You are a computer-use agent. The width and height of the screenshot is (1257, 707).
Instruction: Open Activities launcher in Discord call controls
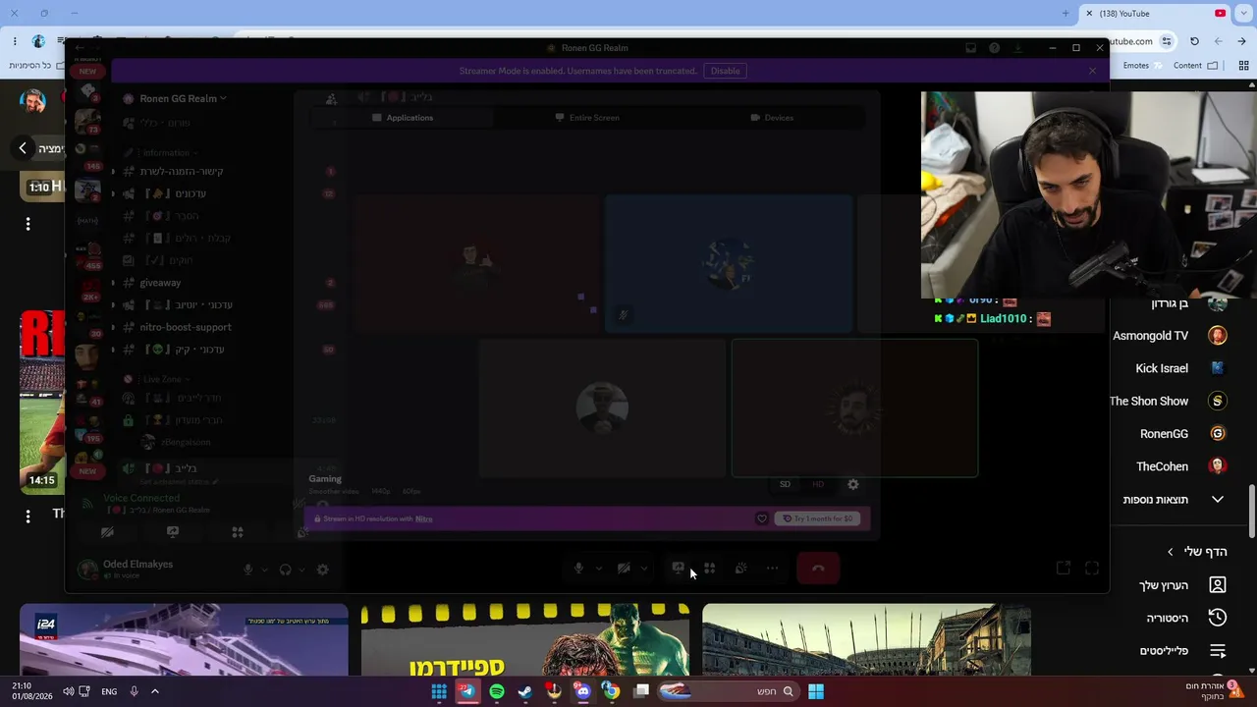point(709,569)
